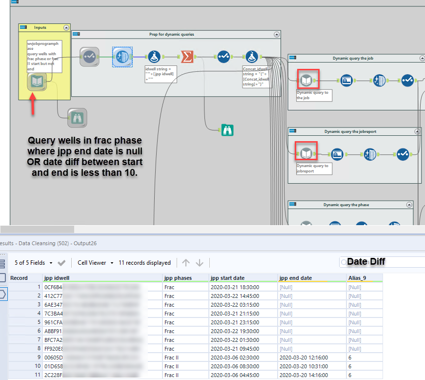Click container icon on 'Prep for dynamic queries' header
425x380 pixels.
77,34
